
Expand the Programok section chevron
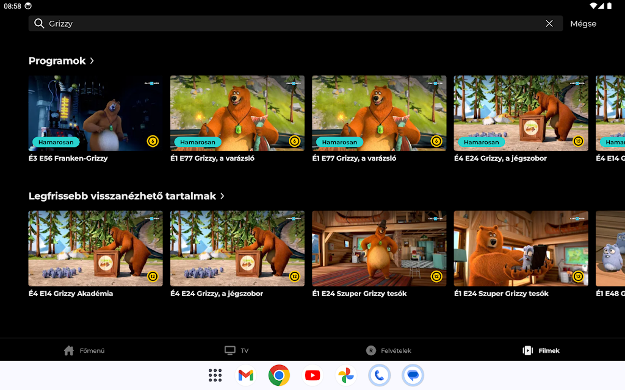click(x=92, y=61)
